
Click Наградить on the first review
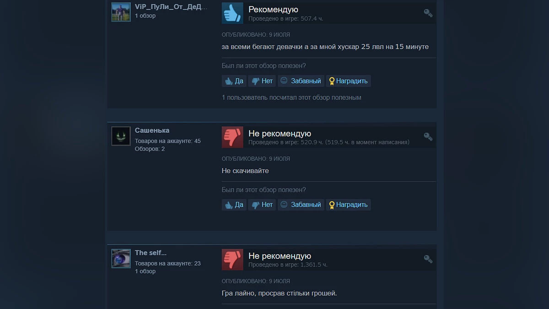tap(349, 81)
